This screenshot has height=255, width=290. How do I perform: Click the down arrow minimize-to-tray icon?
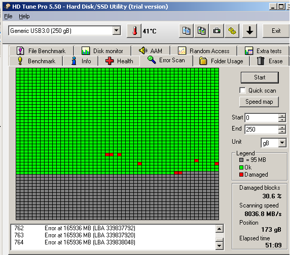pos(249,31)
